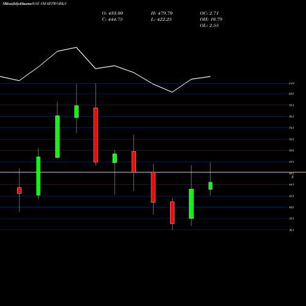Click the OL: 2.55 reading
The height and width of the screenshot is (306, 306).
(x=209, y=26)
